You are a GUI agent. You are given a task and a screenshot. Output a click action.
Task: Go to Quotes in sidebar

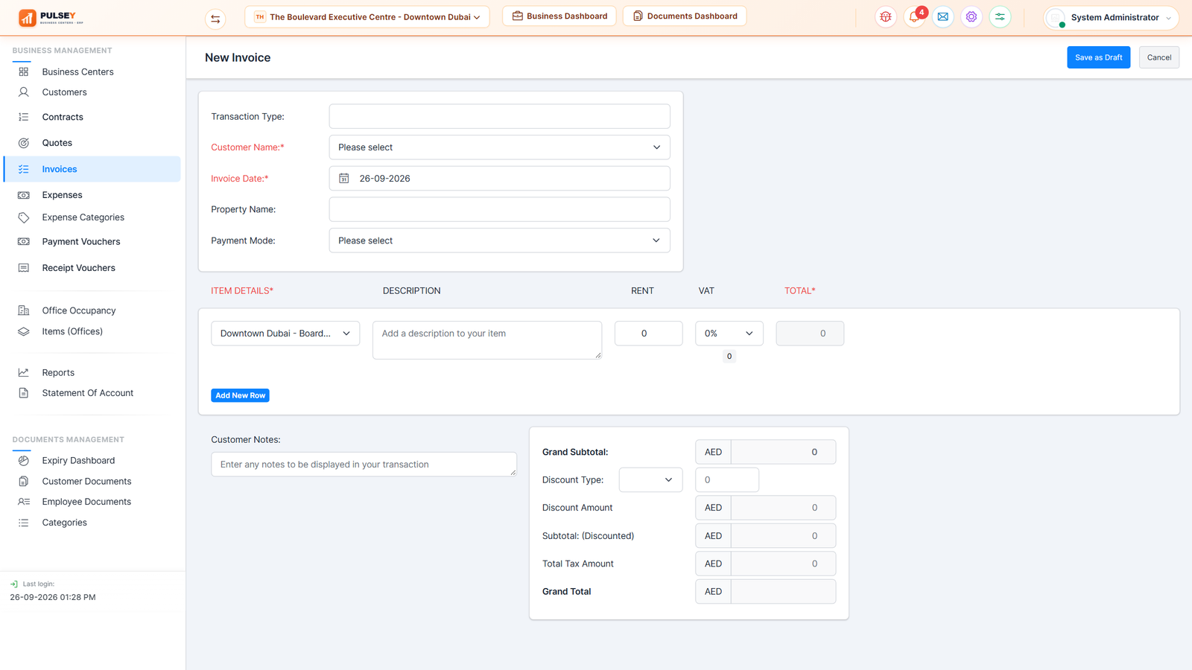point(57,143)
